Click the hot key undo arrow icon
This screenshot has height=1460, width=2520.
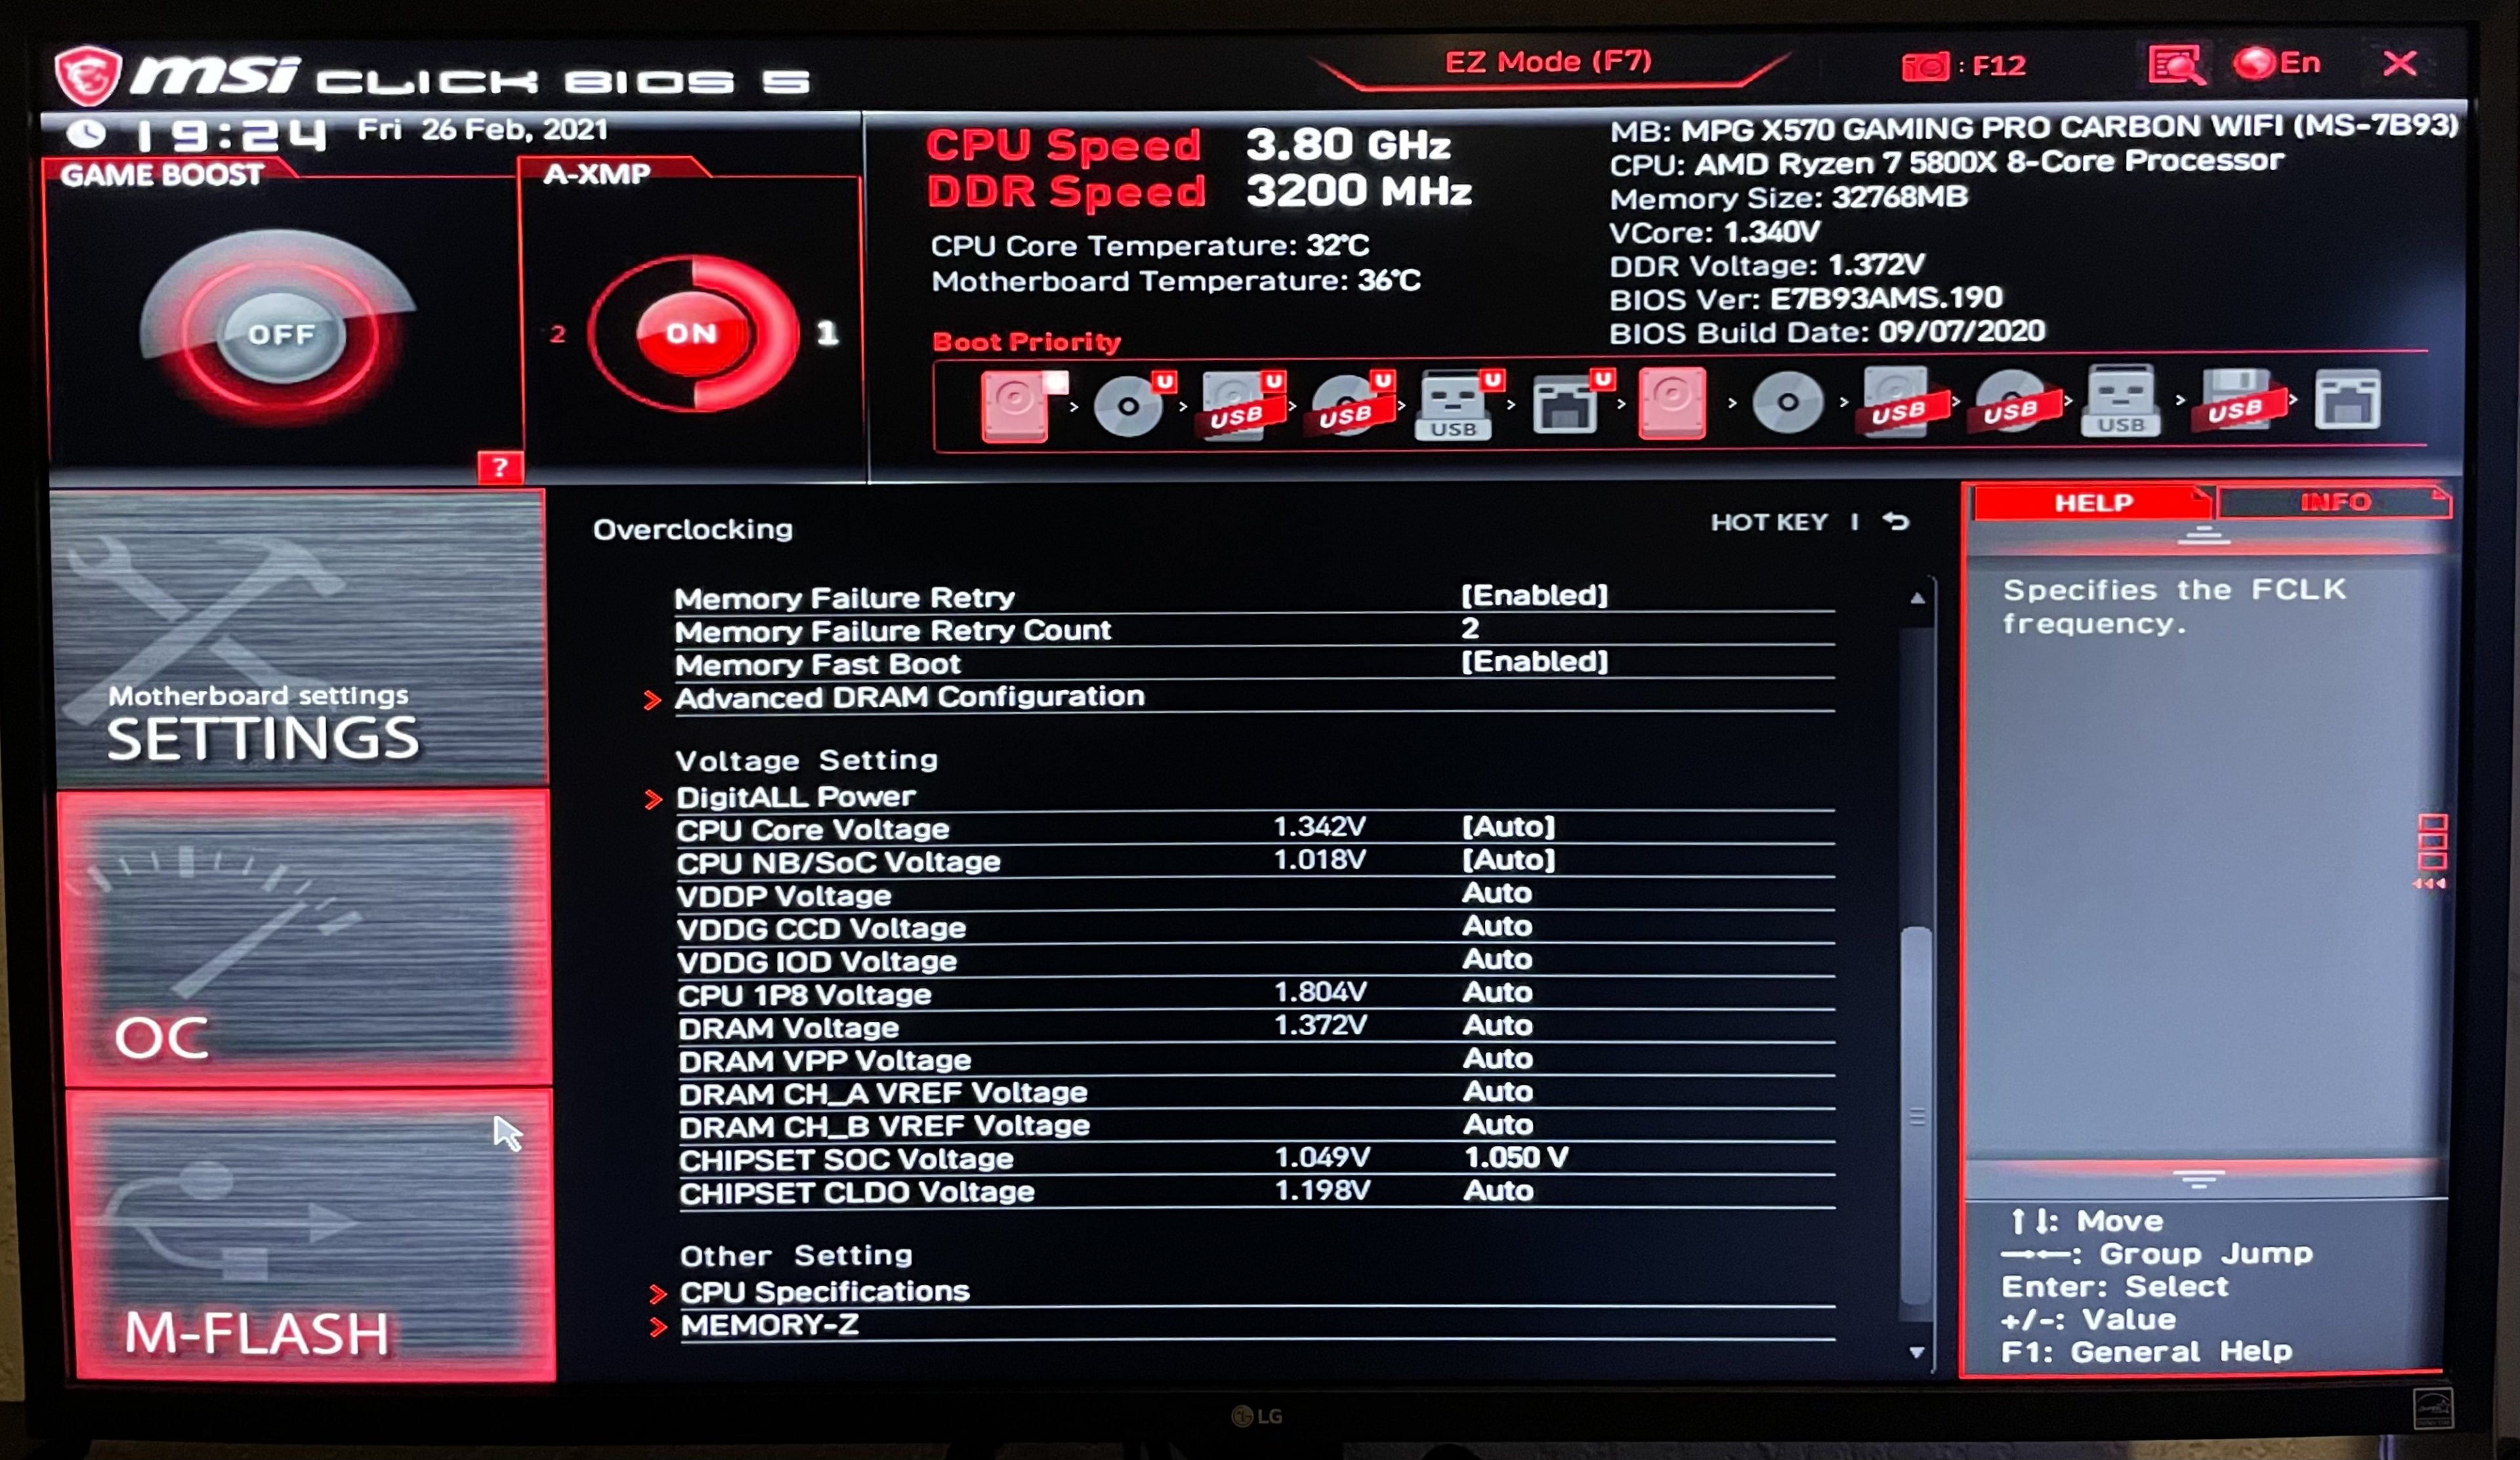pos(1896,521)
